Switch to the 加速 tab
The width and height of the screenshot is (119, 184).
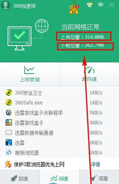[x=20, y=179]
